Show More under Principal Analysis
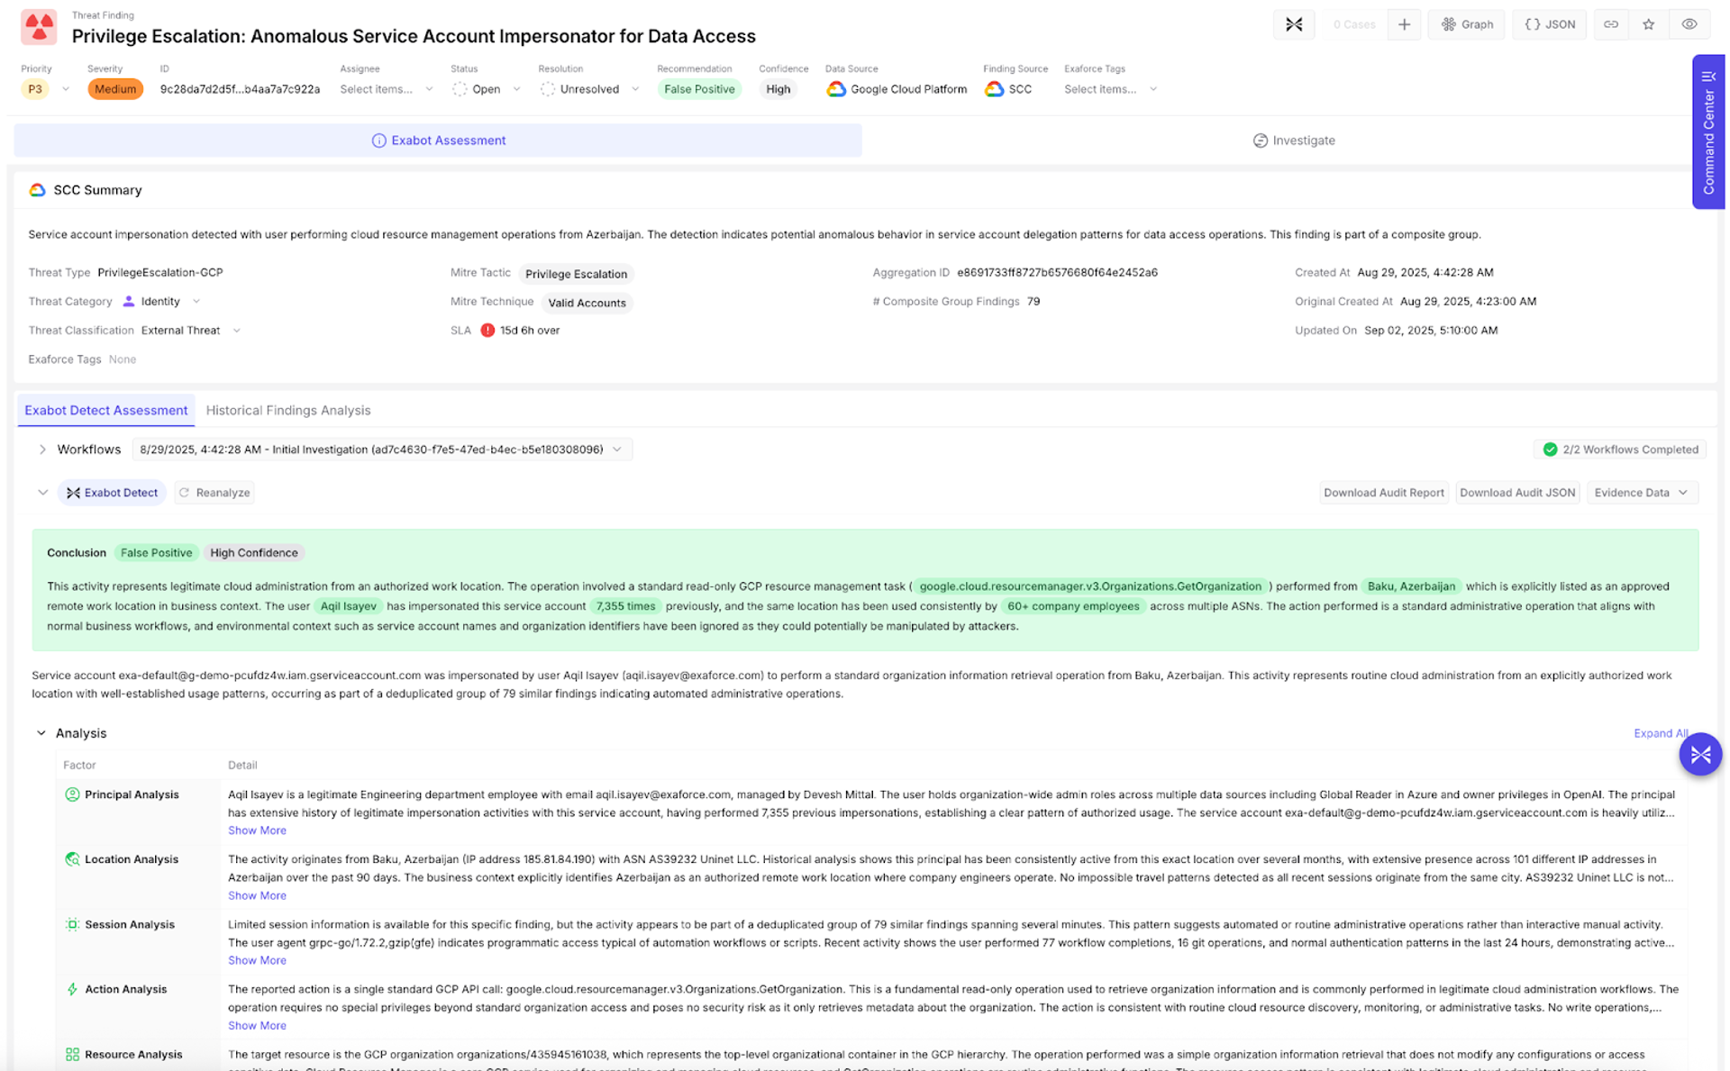This screenshot has height=1071, width=1730. click(257, 830)
